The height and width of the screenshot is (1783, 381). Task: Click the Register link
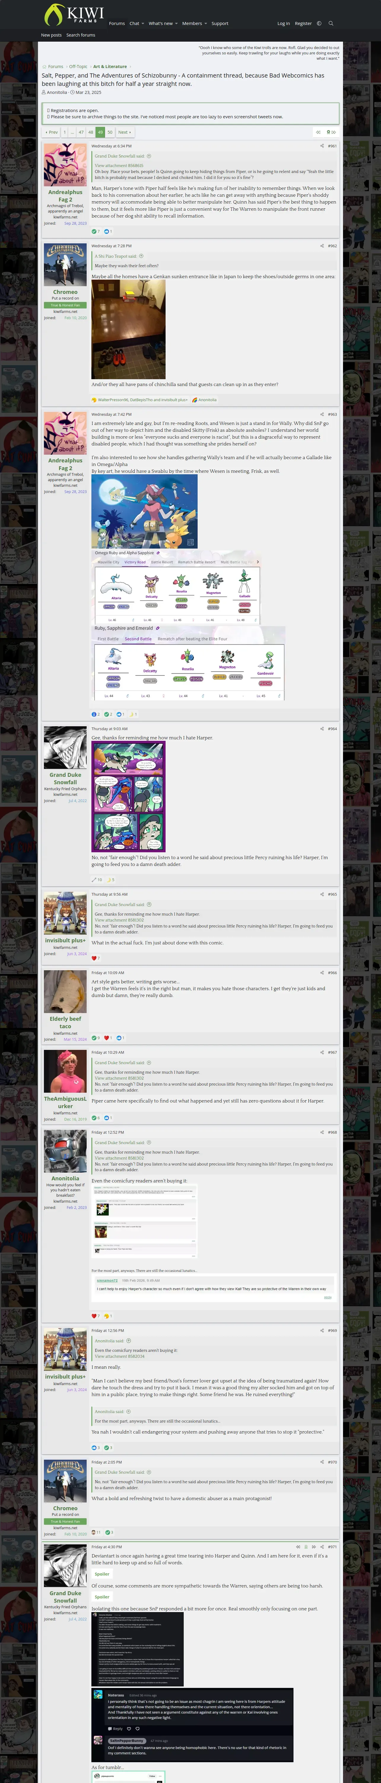coord(304,23)
